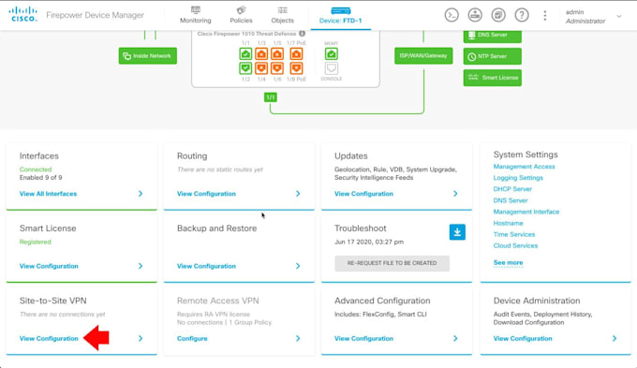Open Backup and Restore View Configuration
637x368 pixels.
206,266
